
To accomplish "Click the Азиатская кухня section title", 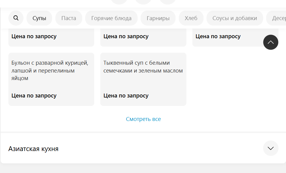I will tap(33, 149).
